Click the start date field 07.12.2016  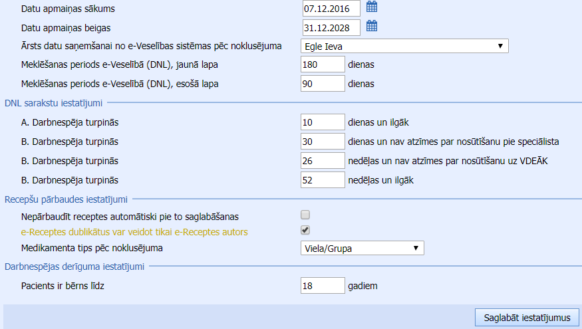[x=331, y=8]
